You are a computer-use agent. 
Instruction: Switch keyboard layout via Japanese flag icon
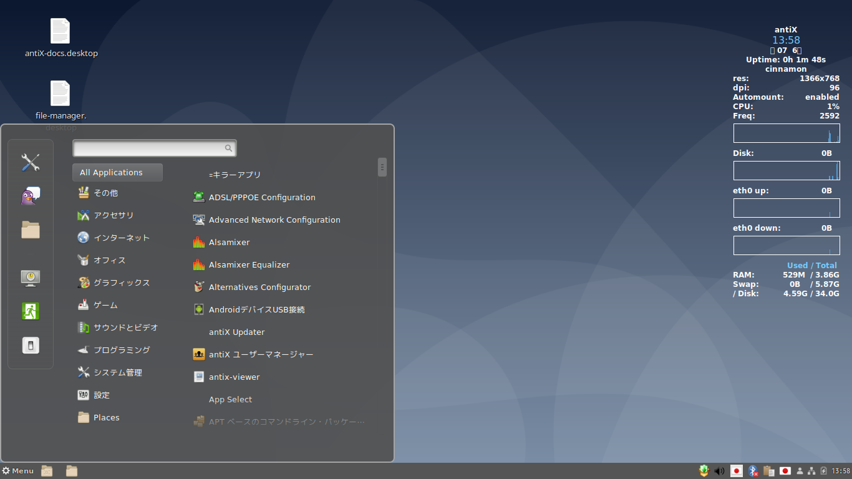point(737,471)
